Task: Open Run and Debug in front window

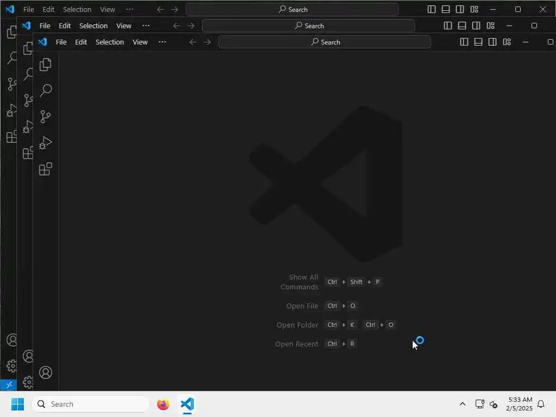Action: (46, 143)
